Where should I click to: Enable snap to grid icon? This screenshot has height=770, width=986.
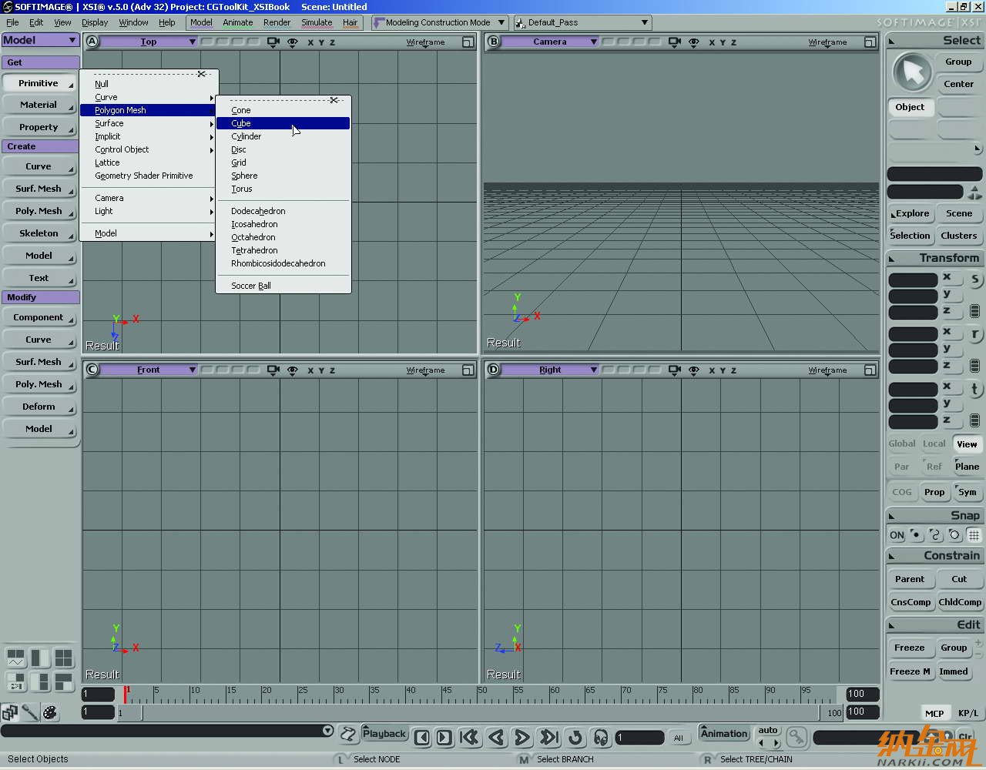[974, 535]
